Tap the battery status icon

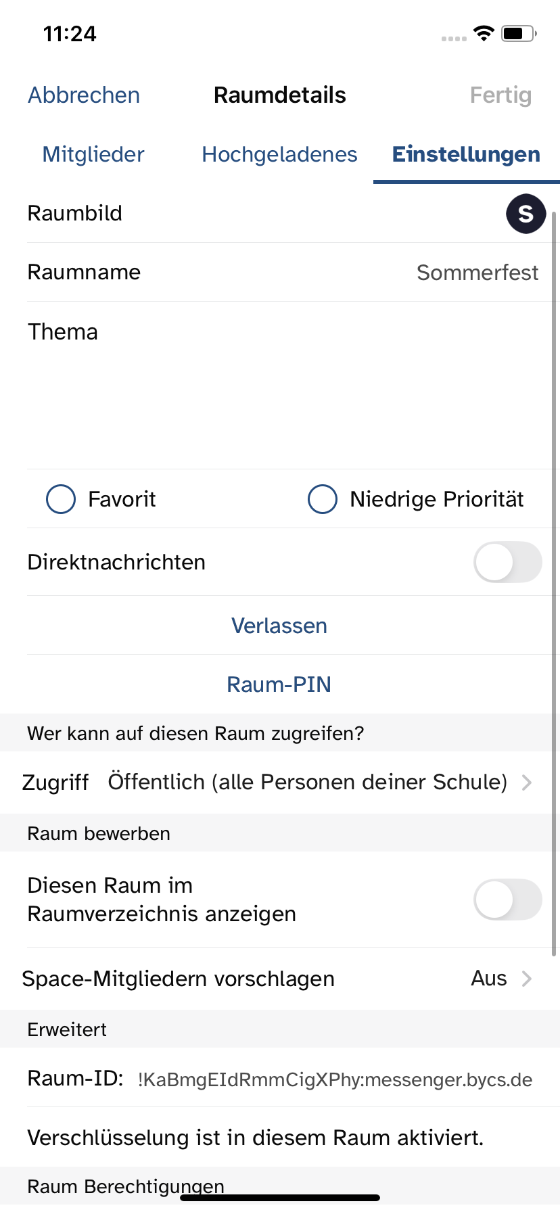click(x=519, y=33)
